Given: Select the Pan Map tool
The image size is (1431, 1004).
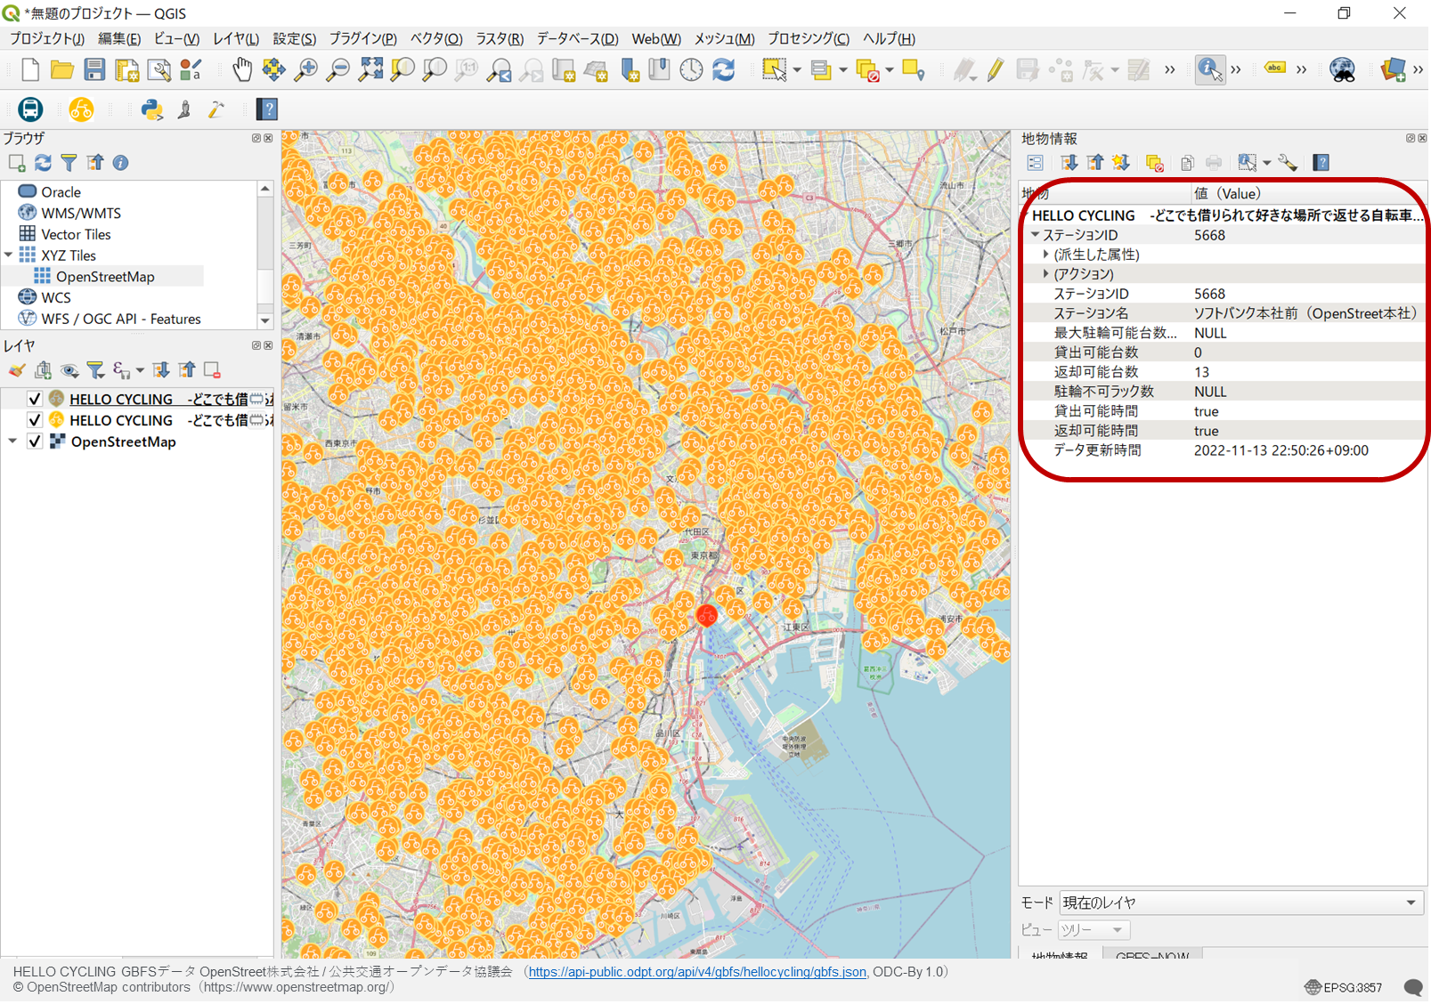Looking at the screenshot, I should pos(242,69).
